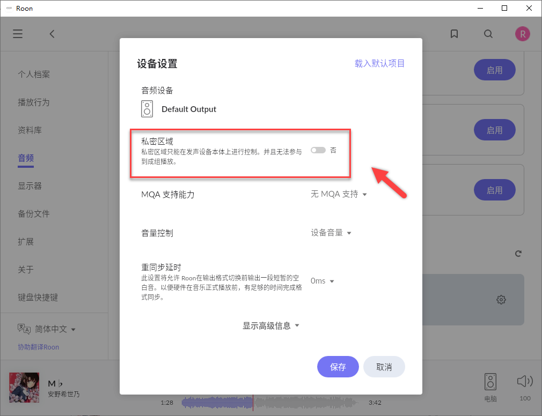Click the Default Output device name
The height and width of the screenshot is (416, 542).
(189, 109)
